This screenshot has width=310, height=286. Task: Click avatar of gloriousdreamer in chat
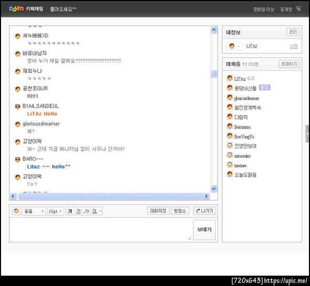point(18,124)
